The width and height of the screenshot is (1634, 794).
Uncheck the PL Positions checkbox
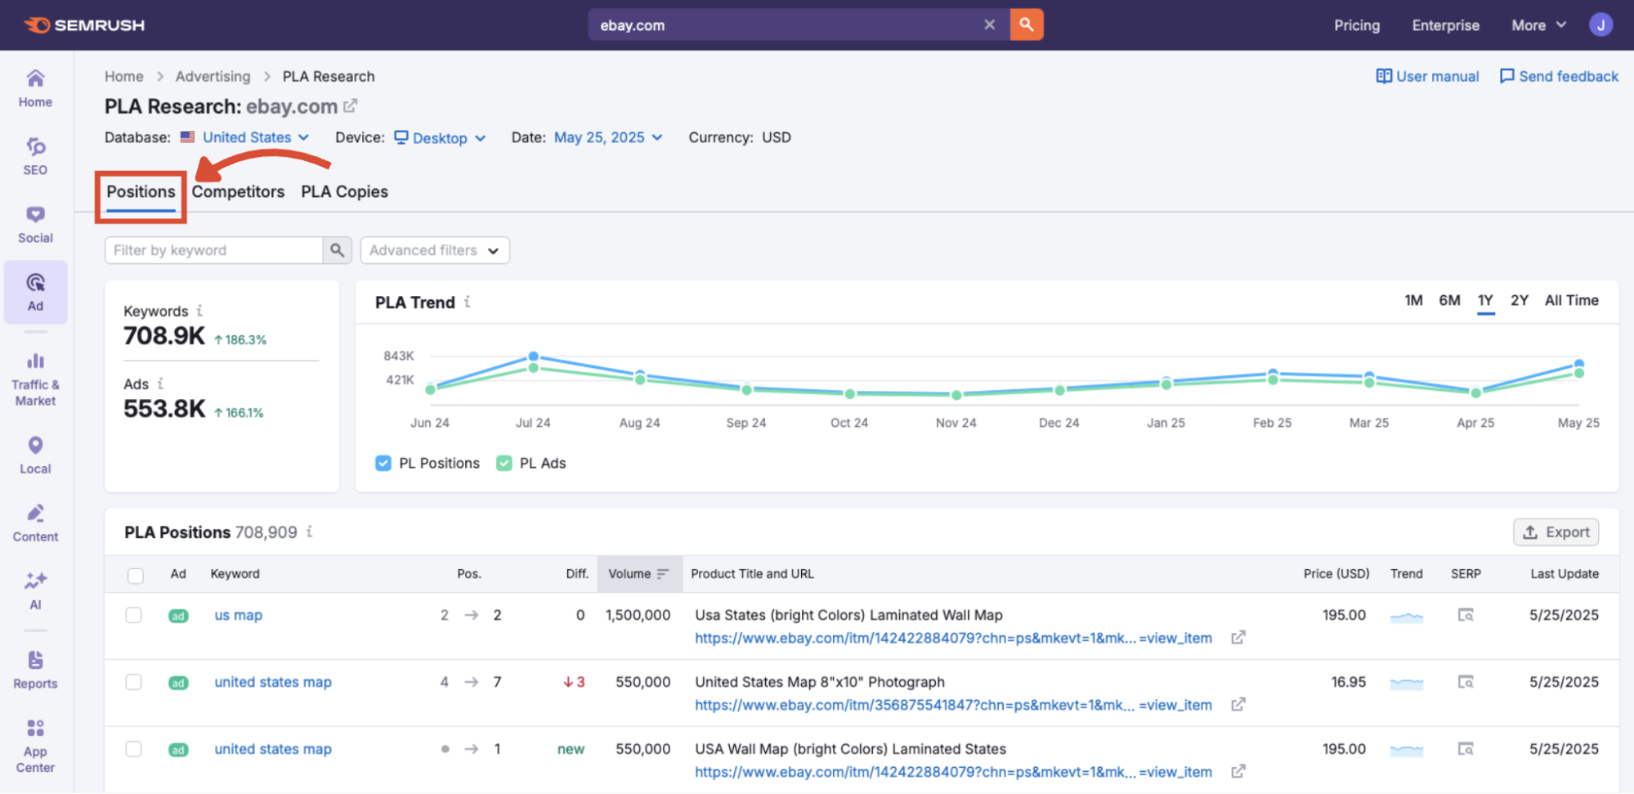click(x=383, y=463)
